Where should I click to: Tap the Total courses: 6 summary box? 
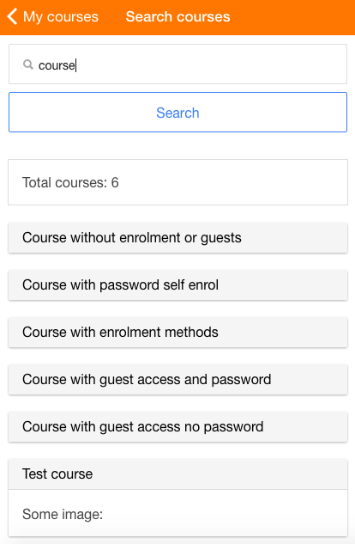coord(177,182)
